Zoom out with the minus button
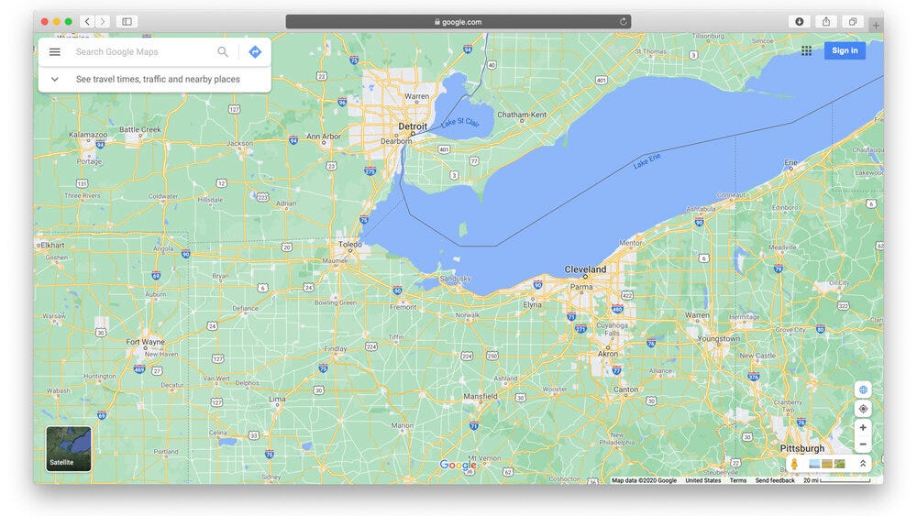Image resolution: width=917 pixels, height=516 pixels. coord(863,445)
